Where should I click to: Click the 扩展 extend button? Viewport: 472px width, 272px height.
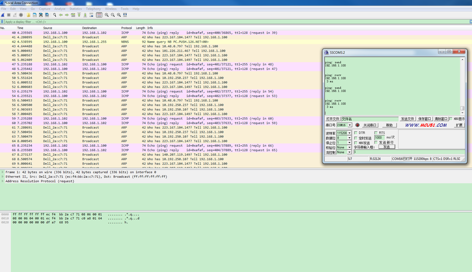tap(459, 125)
